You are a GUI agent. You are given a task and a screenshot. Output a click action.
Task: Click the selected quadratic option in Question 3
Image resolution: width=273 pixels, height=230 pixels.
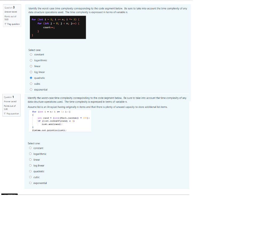click(31, 78)
